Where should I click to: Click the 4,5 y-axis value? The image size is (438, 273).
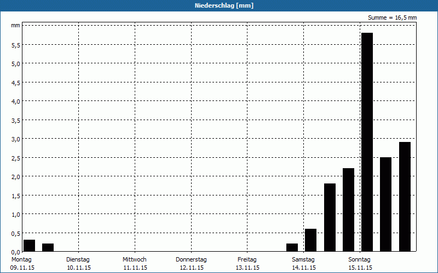click(16, 83)
